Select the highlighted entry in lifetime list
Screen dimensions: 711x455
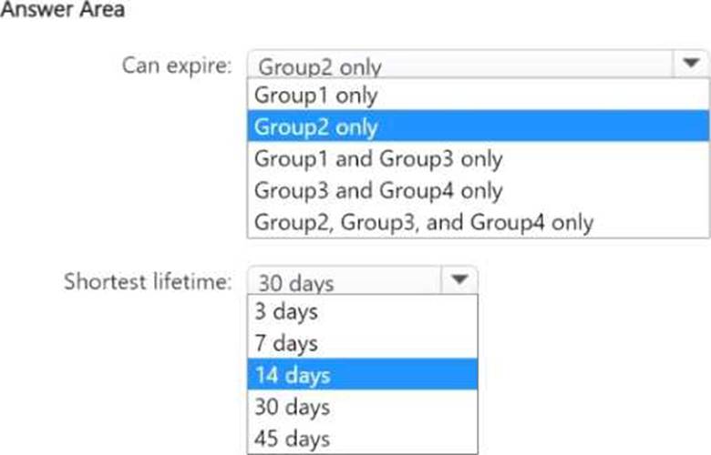pos(362,374)
